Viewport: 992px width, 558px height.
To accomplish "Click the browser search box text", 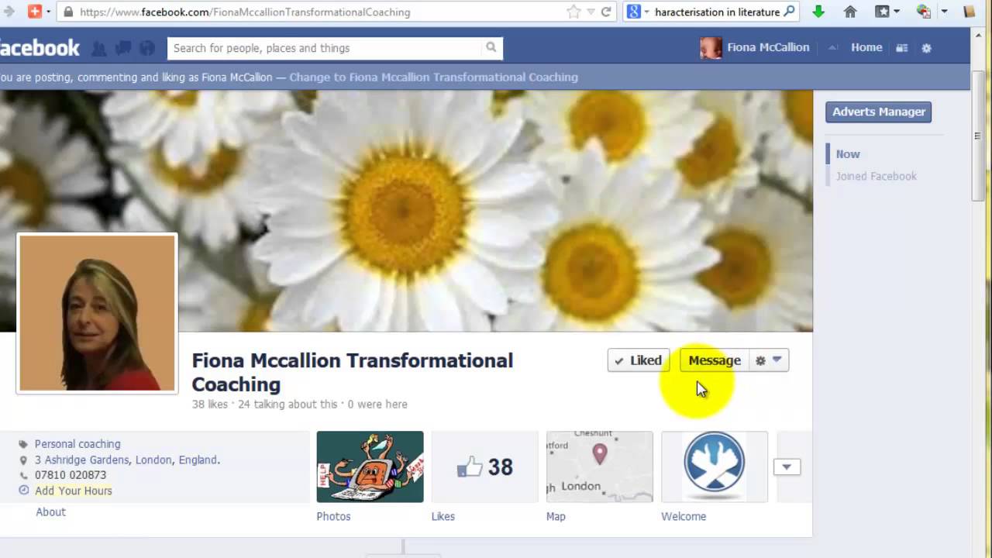I will (x=717, y=12).
